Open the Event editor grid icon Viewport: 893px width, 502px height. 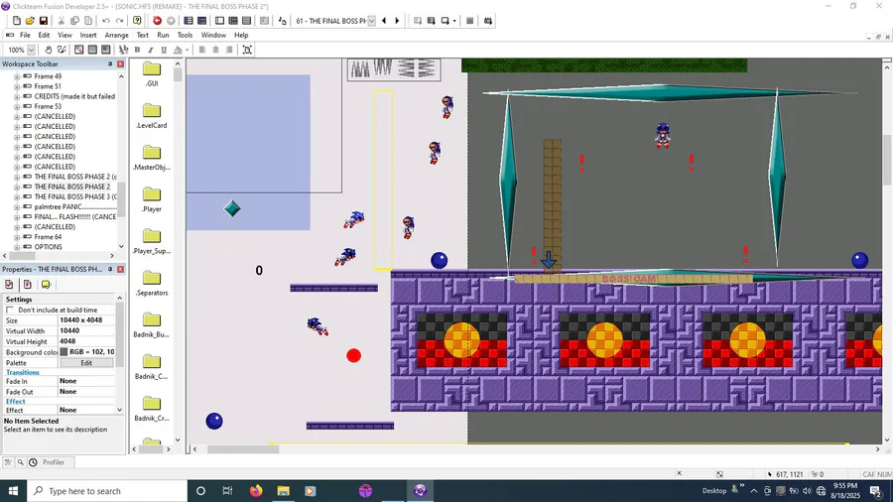(233, 21)
